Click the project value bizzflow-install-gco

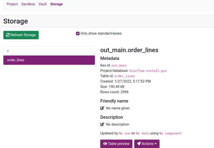(148, 71)
